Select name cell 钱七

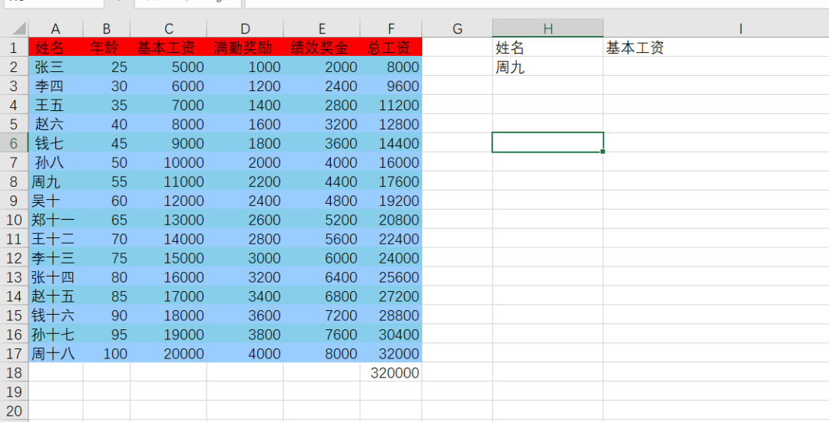[55, 143]
